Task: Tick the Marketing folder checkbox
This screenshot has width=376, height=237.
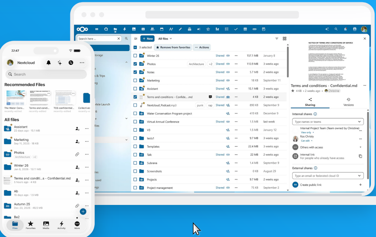Action: point(135,81)
